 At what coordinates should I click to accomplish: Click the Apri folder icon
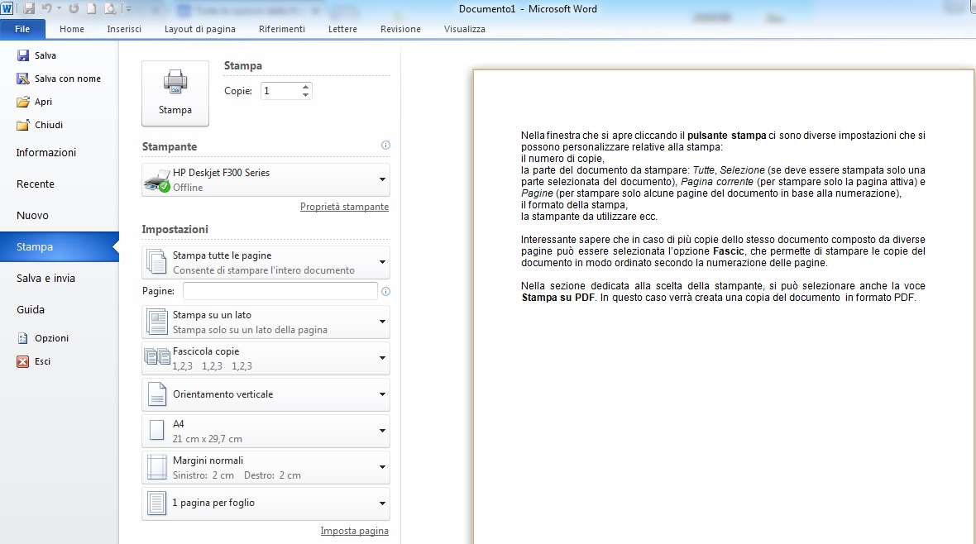(x=23, y=102)
